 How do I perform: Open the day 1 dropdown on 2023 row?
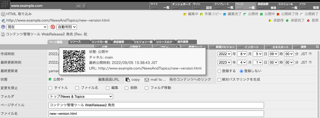258,62
